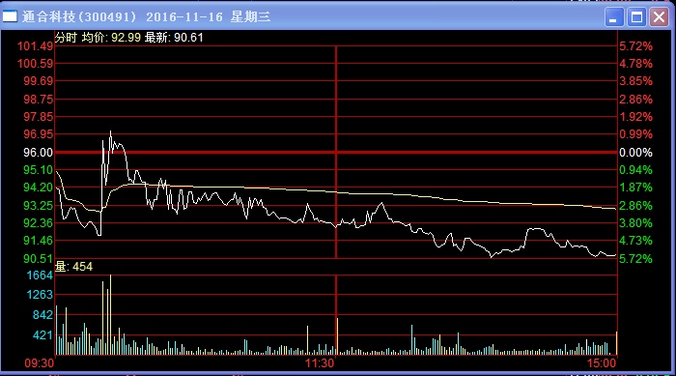
Task: Click the 15:00 time axis label
Action: pyautogui.click(x=602, y=363)
